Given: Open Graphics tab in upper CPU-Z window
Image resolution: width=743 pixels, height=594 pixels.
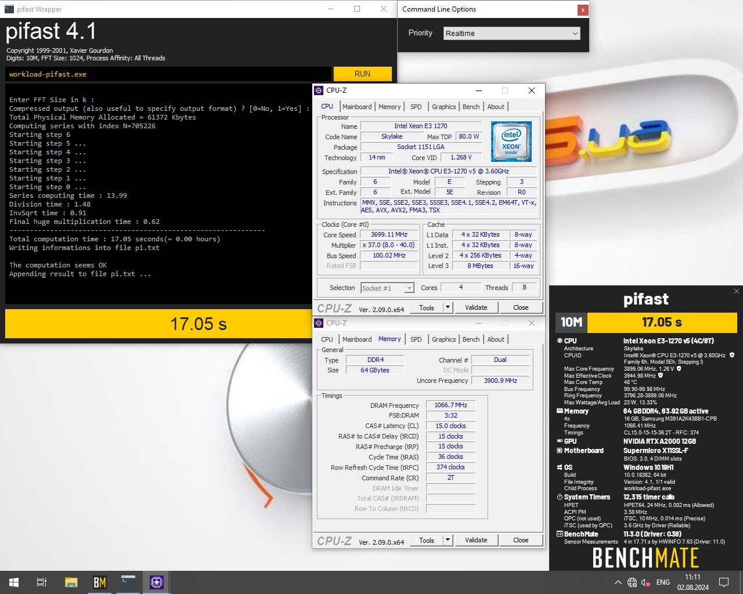Looking at the screenshot, I should (x=444, y=107).
